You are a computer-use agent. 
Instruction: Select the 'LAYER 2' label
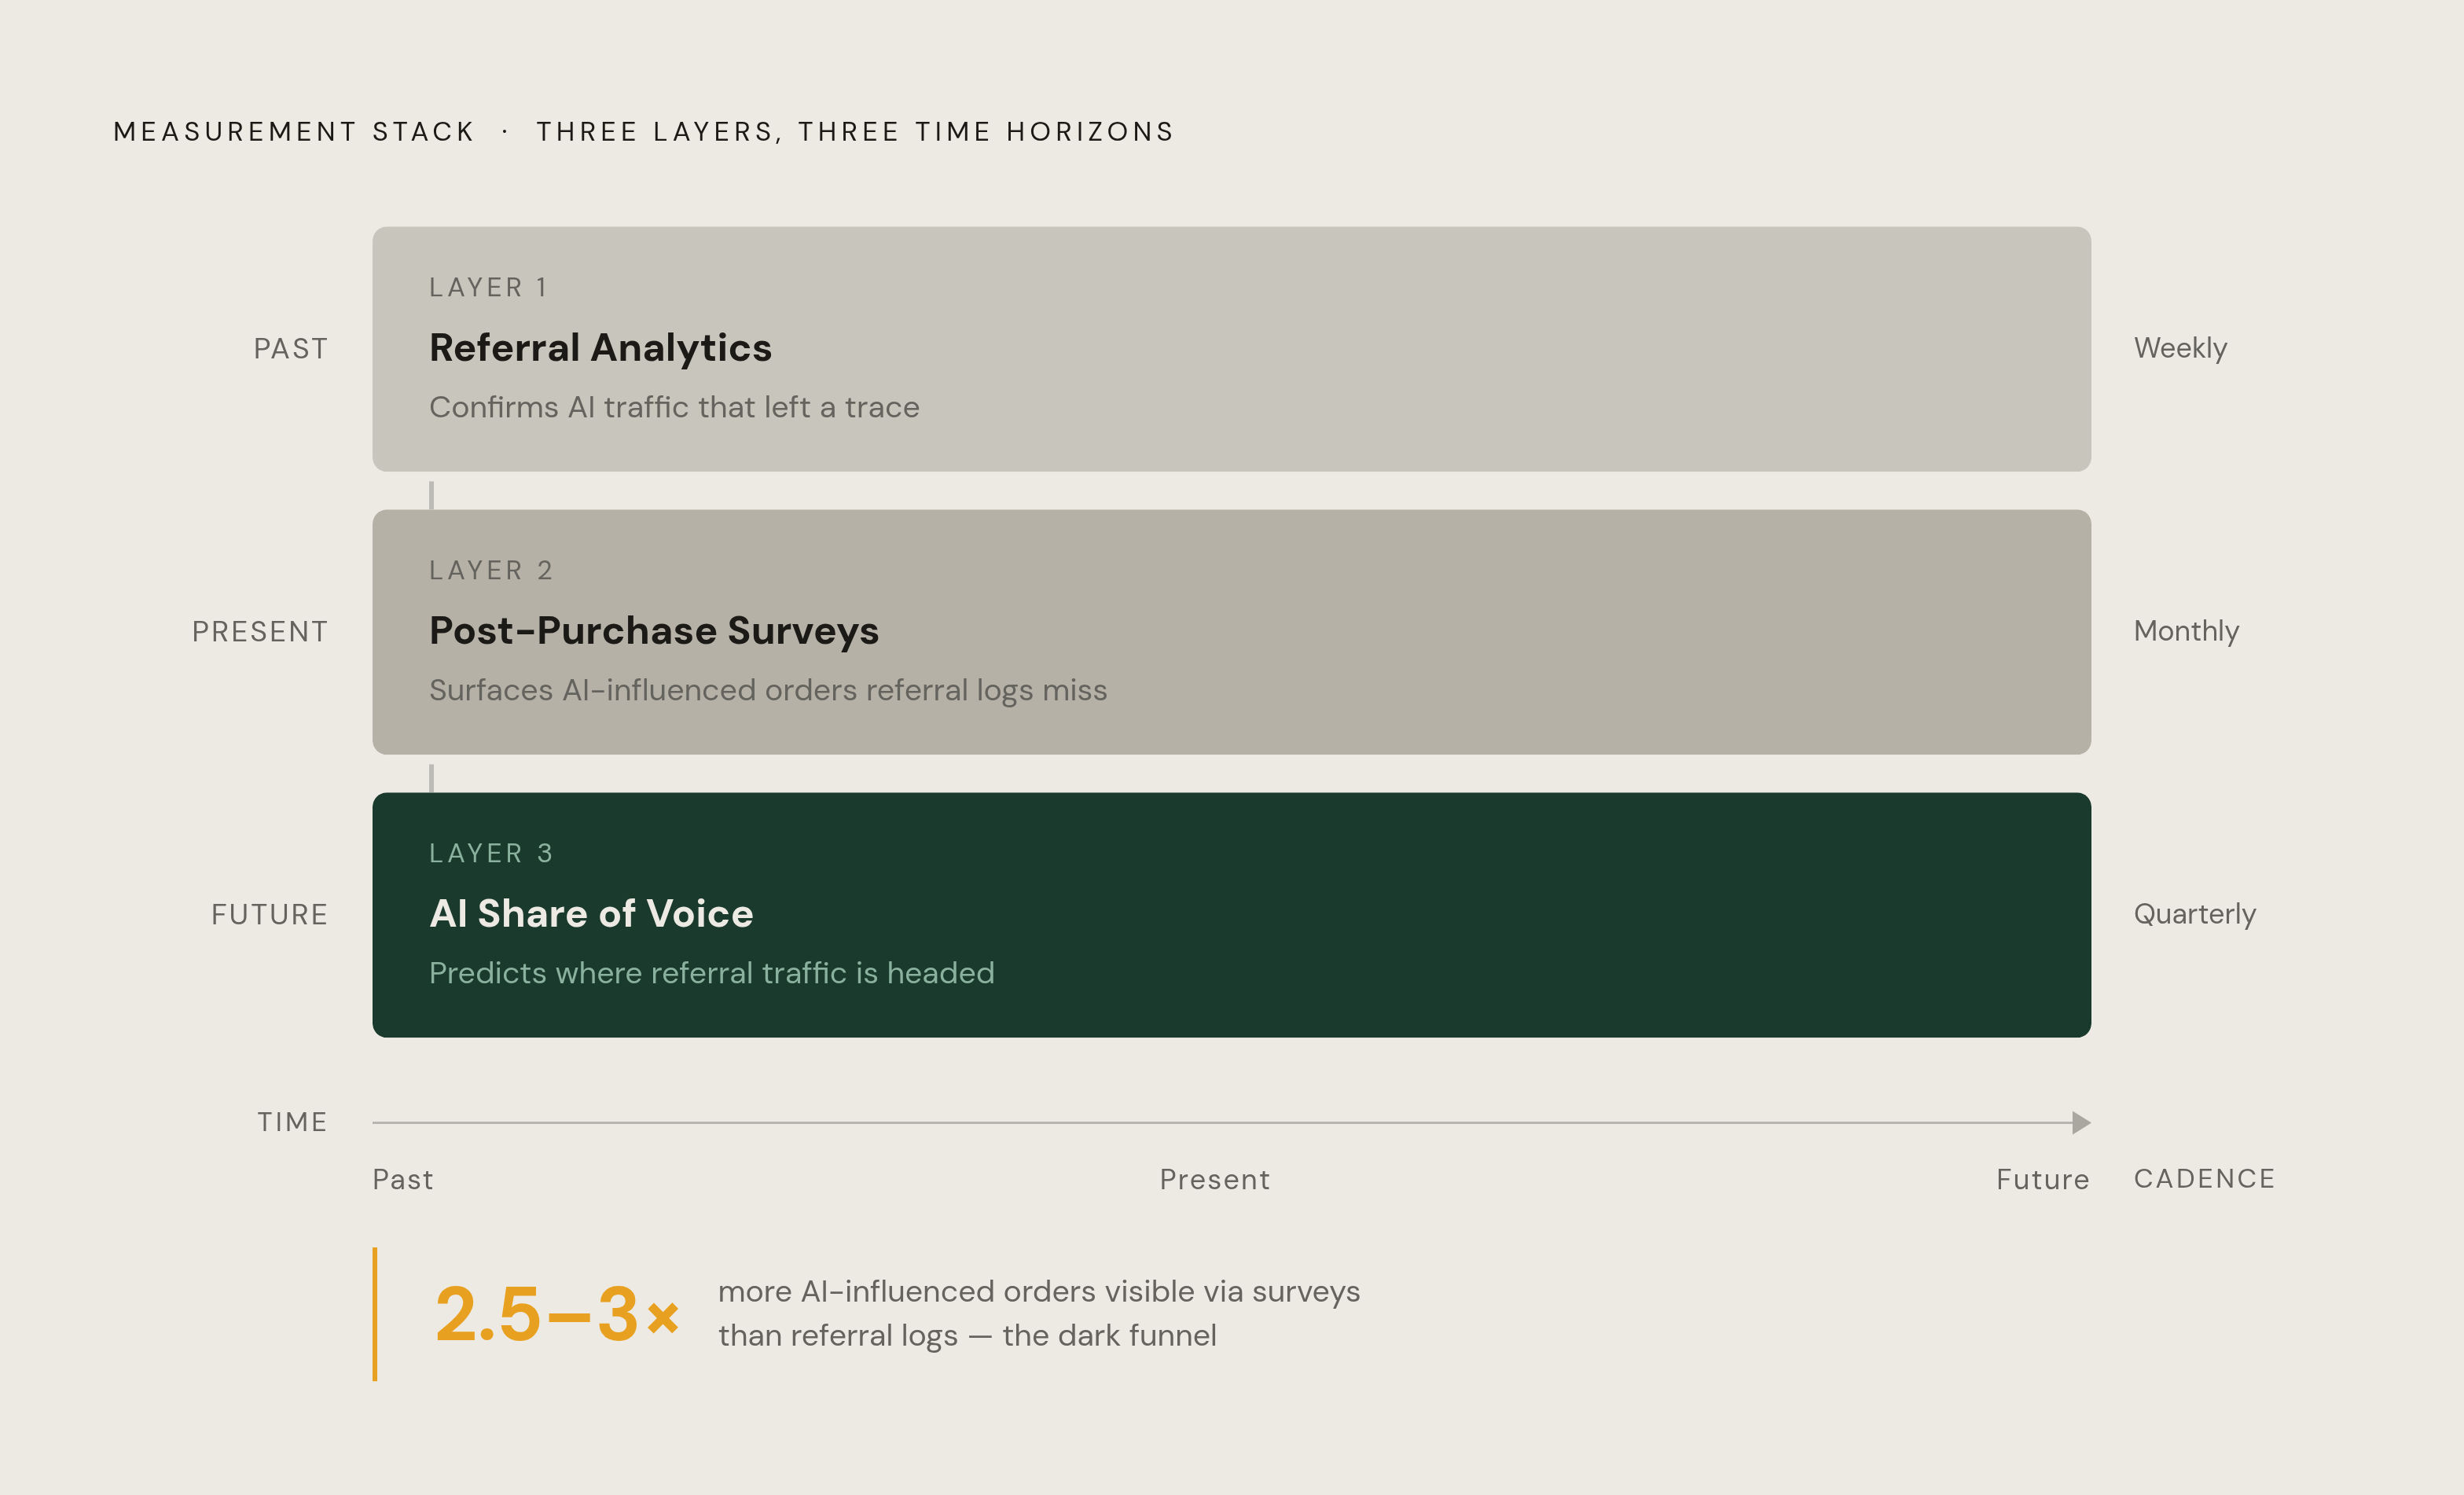click(x=491, y=571)
